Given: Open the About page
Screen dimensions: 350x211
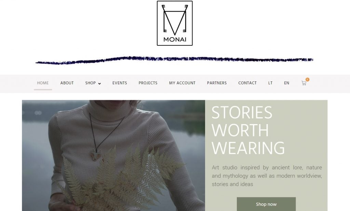Looking at the screenshot, I should (67, 83).
